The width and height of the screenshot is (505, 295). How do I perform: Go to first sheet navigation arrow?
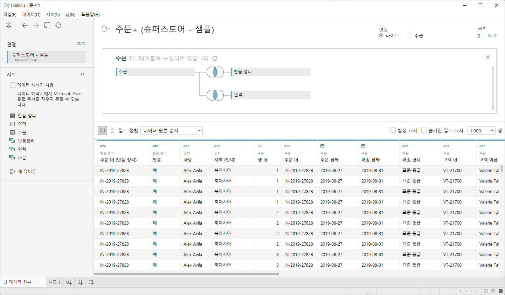460,291
